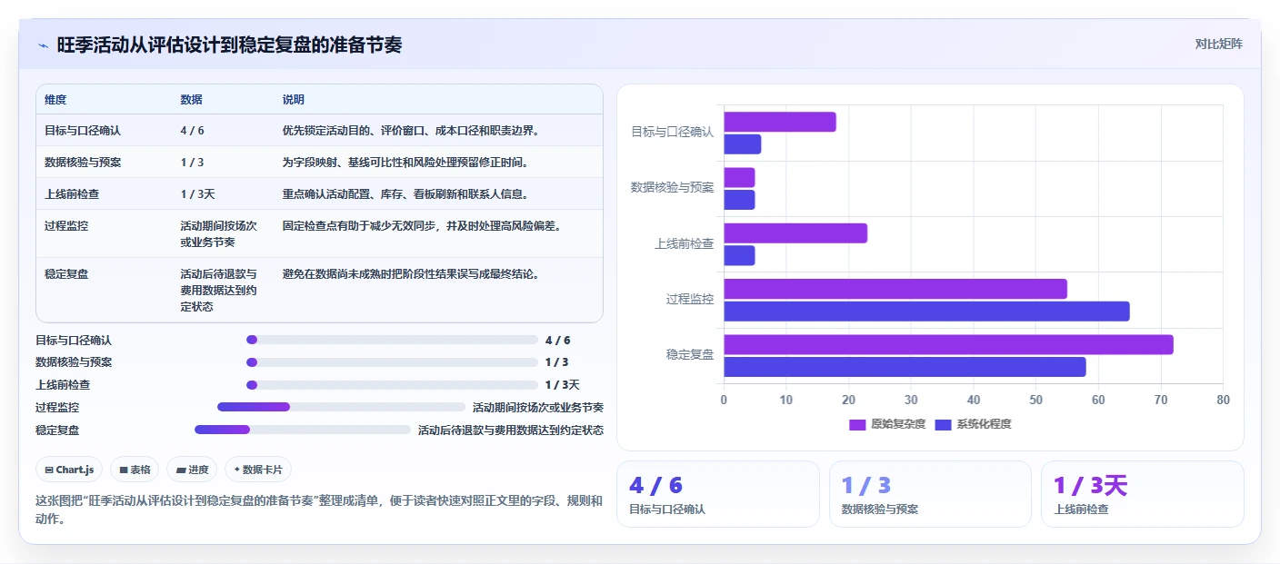Click purple 原始复杂度 bar for 目标与口径确认

point(780,122)
